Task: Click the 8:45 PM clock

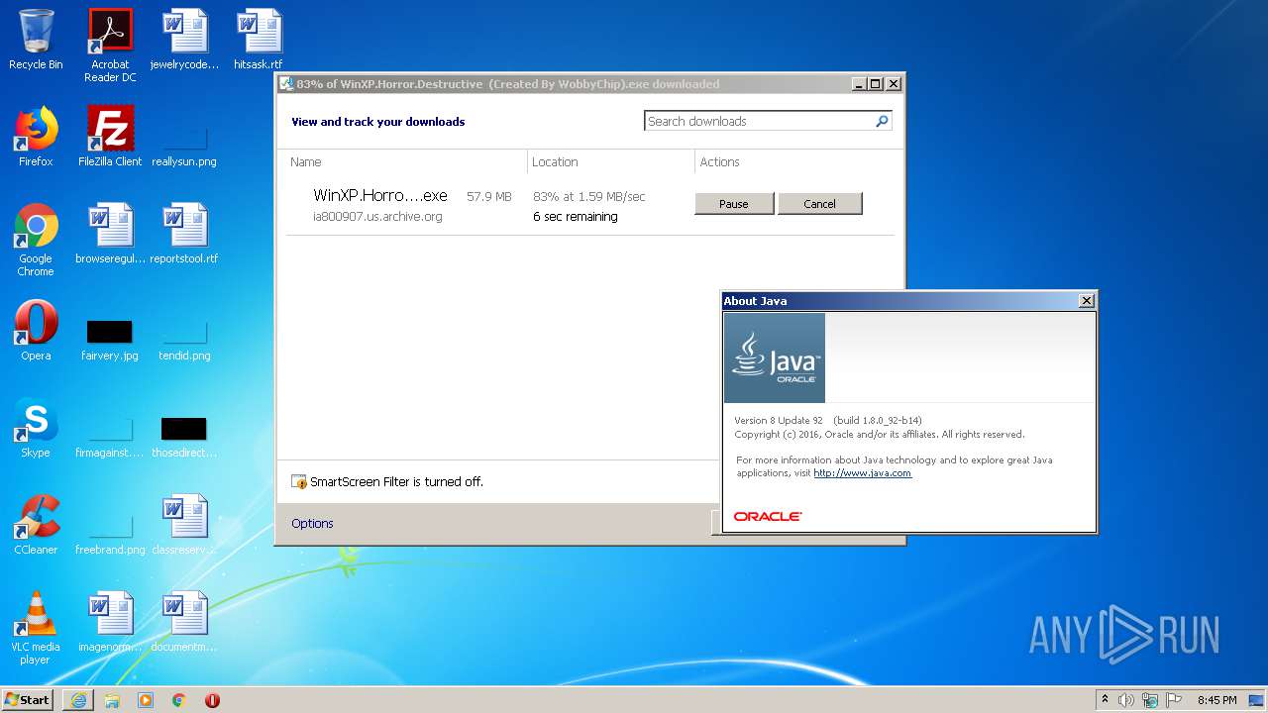Action: point(1216,700)
